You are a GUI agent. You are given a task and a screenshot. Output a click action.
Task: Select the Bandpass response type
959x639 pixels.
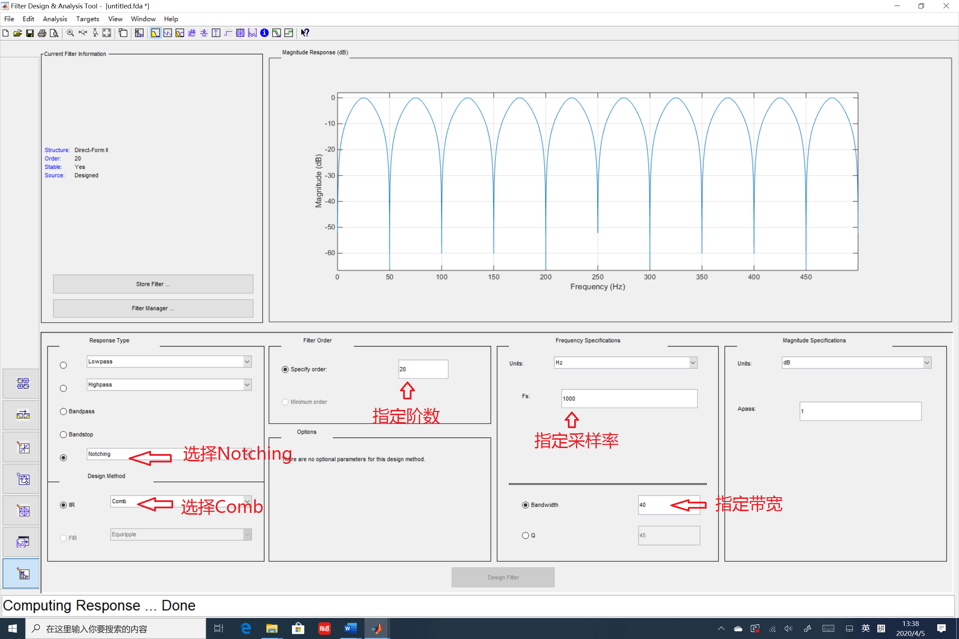(x=63, y=412)
